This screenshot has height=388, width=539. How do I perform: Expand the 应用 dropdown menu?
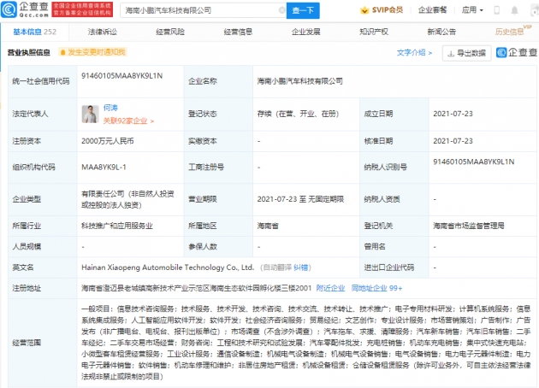pyautogui.click(x=495, y=10)
